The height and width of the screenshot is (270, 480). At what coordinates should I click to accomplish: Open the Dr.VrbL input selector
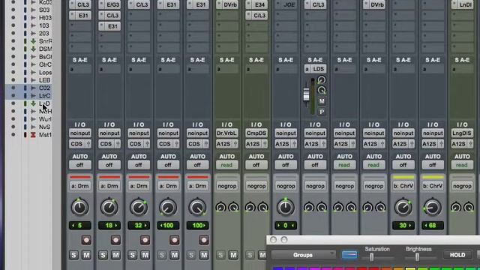(x=226, y=133)
